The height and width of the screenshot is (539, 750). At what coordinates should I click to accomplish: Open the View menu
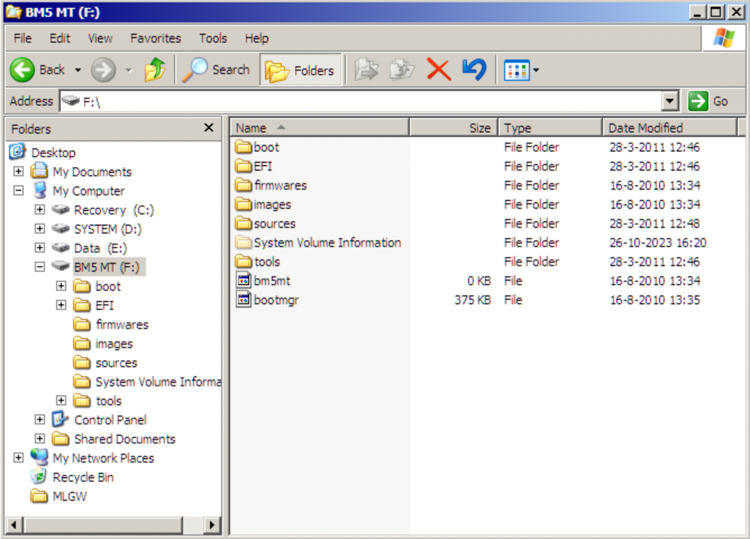tap(100, 38)
